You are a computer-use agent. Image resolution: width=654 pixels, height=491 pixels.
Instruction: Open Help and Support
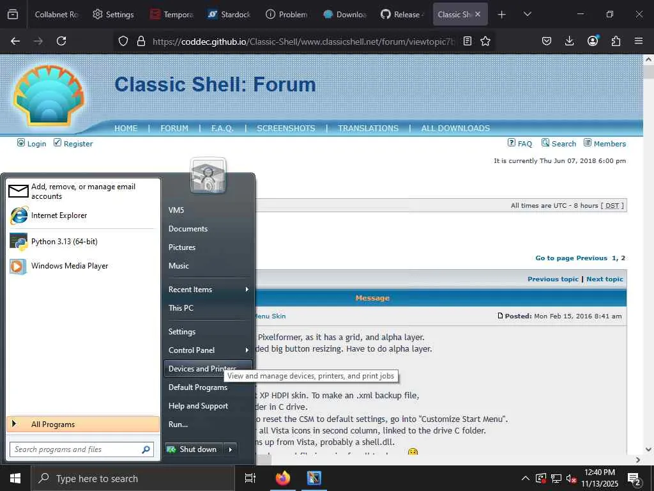(x=208, y=406)
